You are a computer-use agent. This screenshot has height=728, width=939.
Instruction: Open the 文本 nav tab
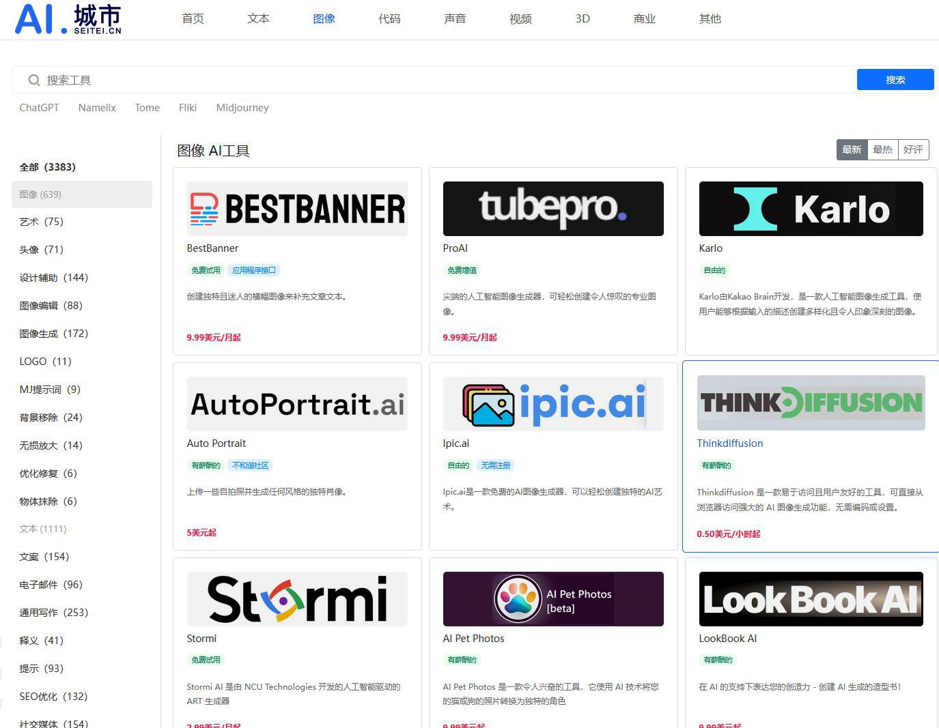click(258, 18)
